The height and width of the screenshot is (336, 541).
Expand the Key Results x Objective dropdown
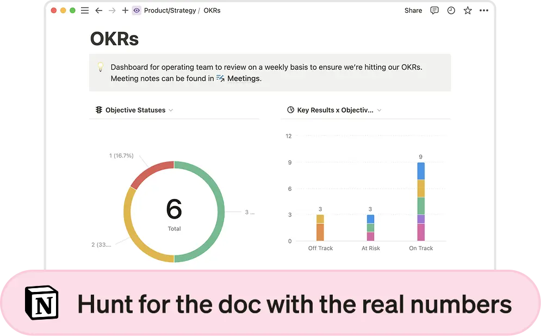tap(379, 110)
